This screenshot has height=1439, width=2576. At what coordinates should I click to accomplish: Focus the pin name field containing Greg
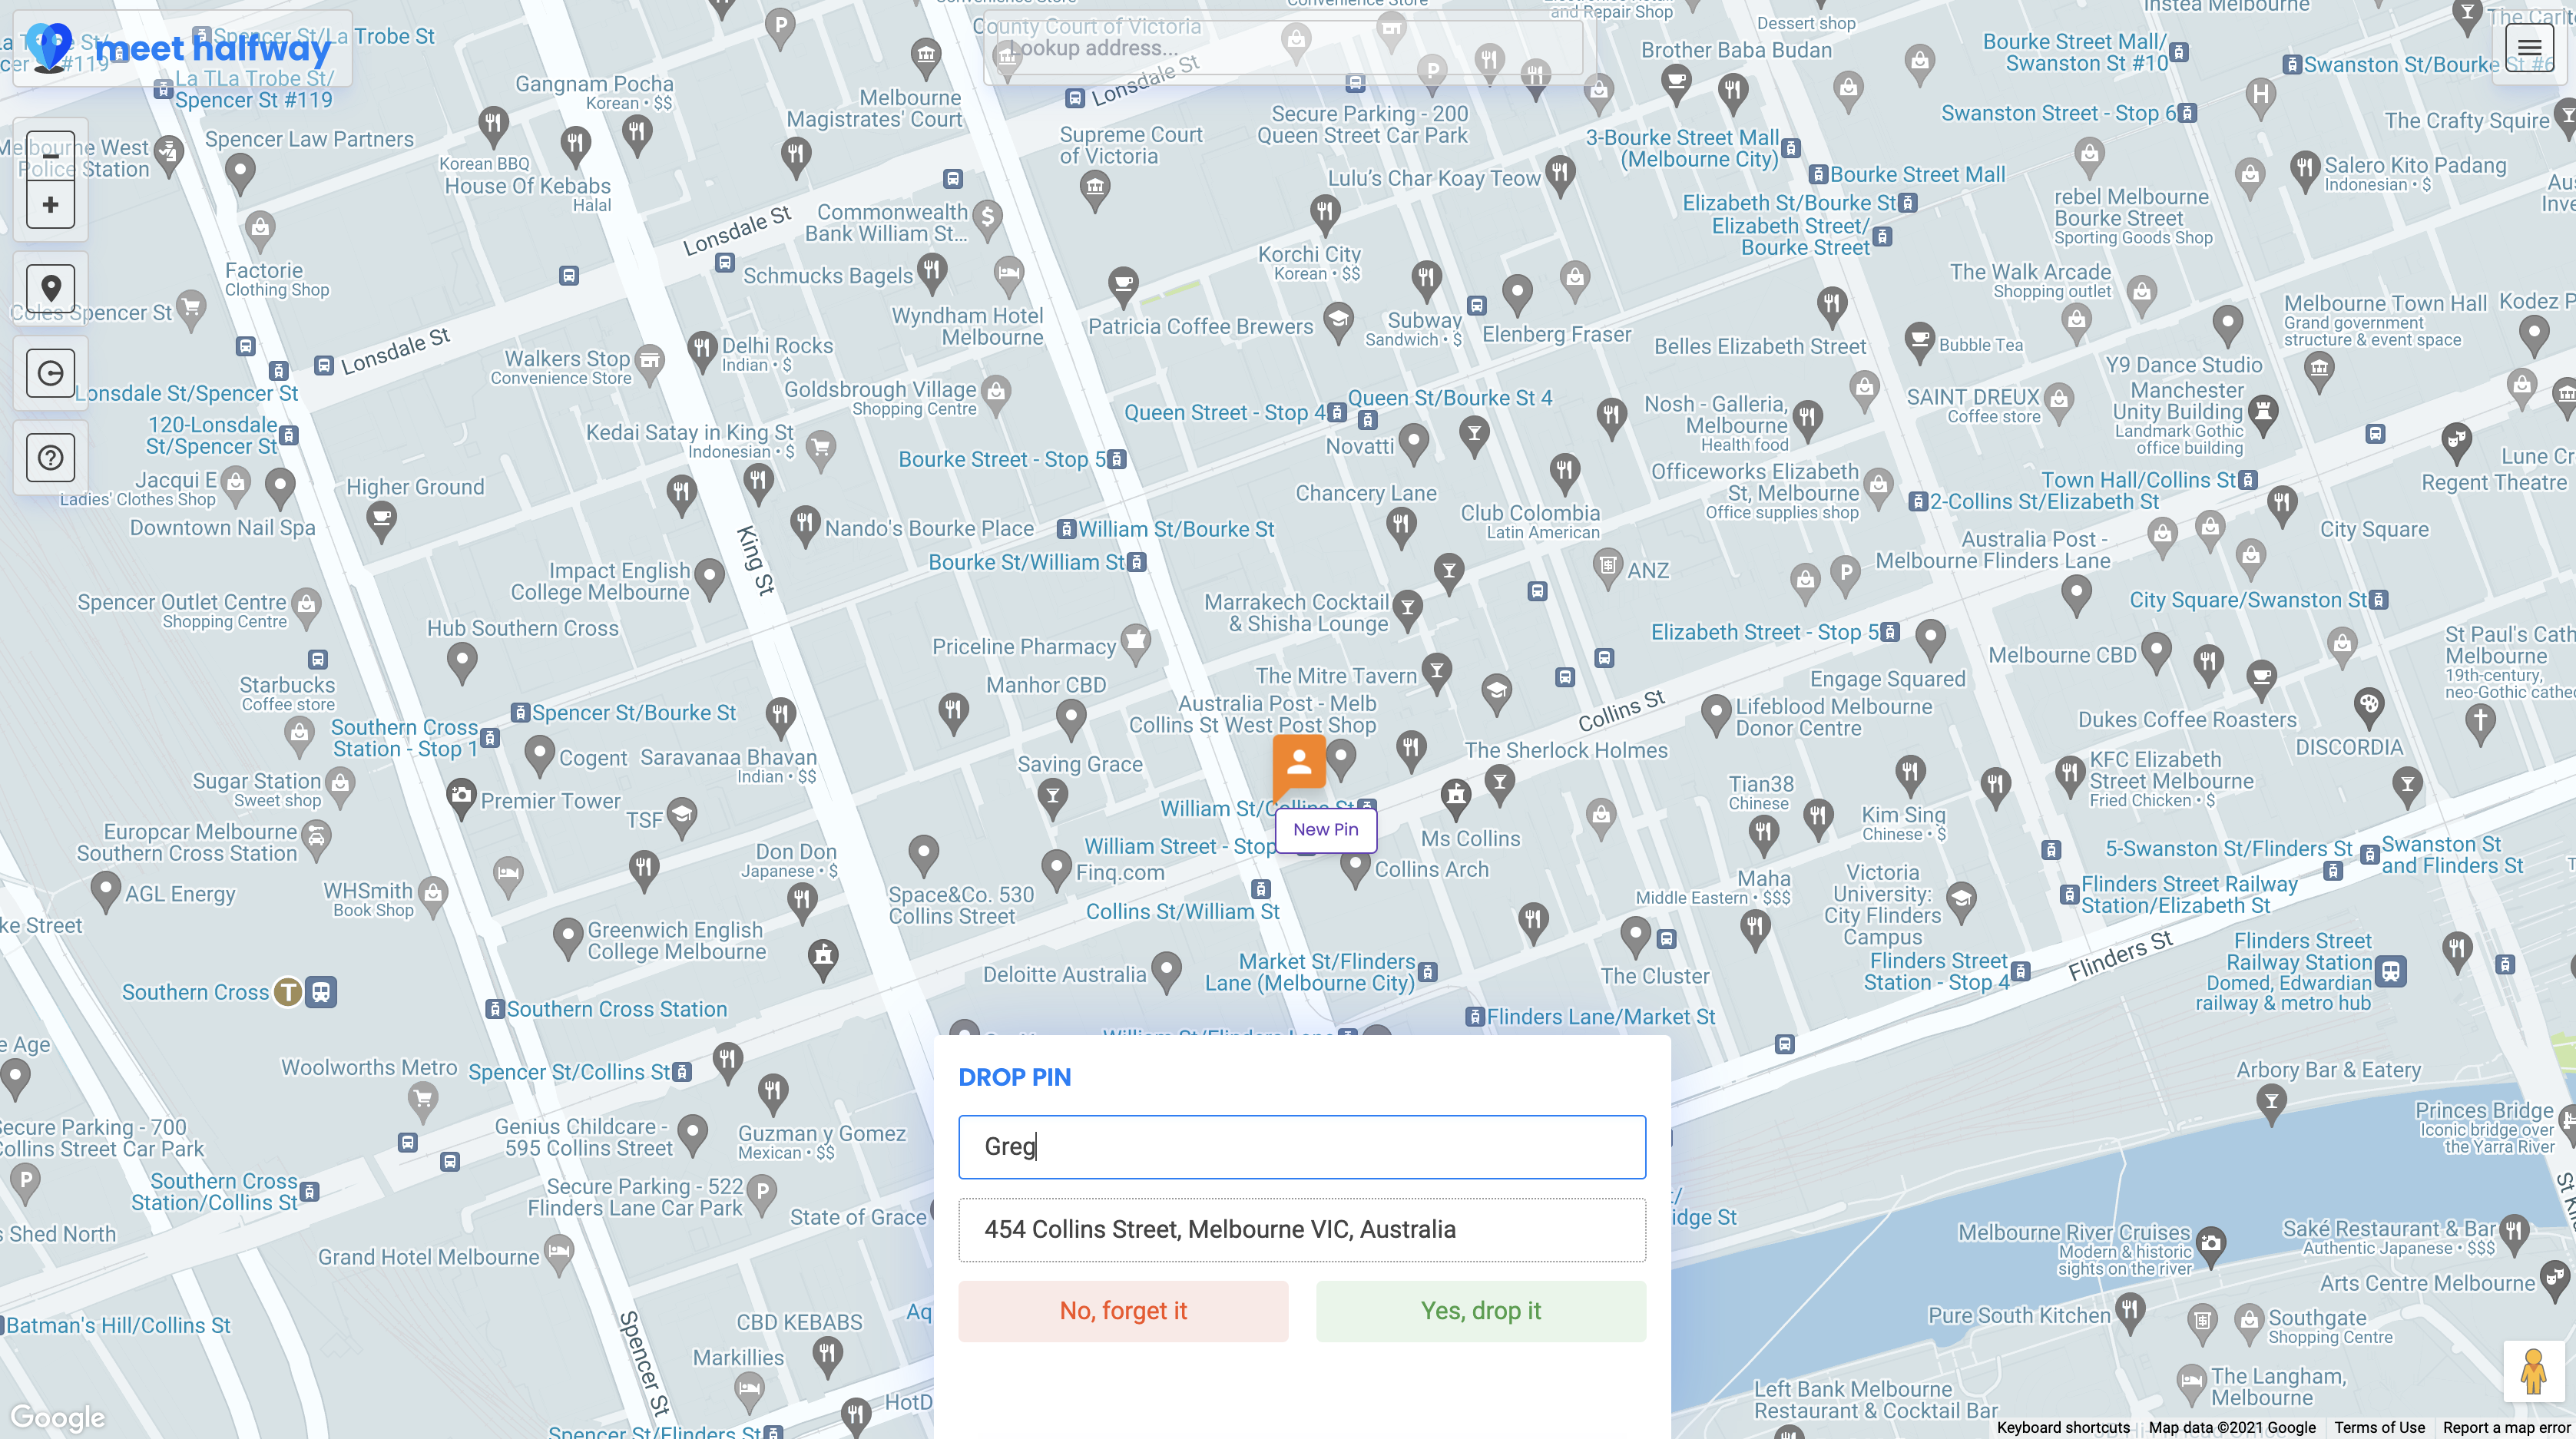tap(1301, 1146)
